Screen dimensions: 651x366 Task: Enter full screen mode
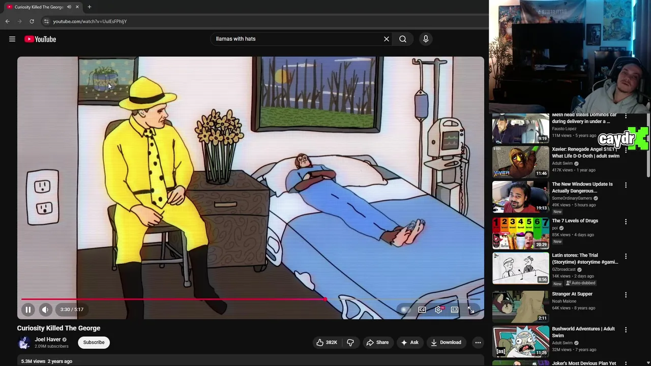(x=471, y=310)
